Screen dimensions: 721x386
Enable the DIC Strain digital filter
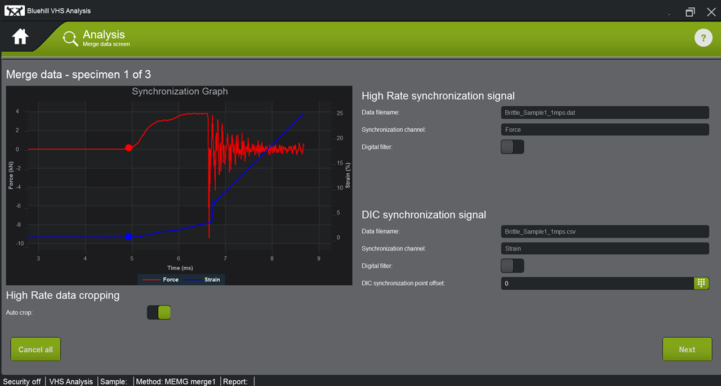[512, 265]
